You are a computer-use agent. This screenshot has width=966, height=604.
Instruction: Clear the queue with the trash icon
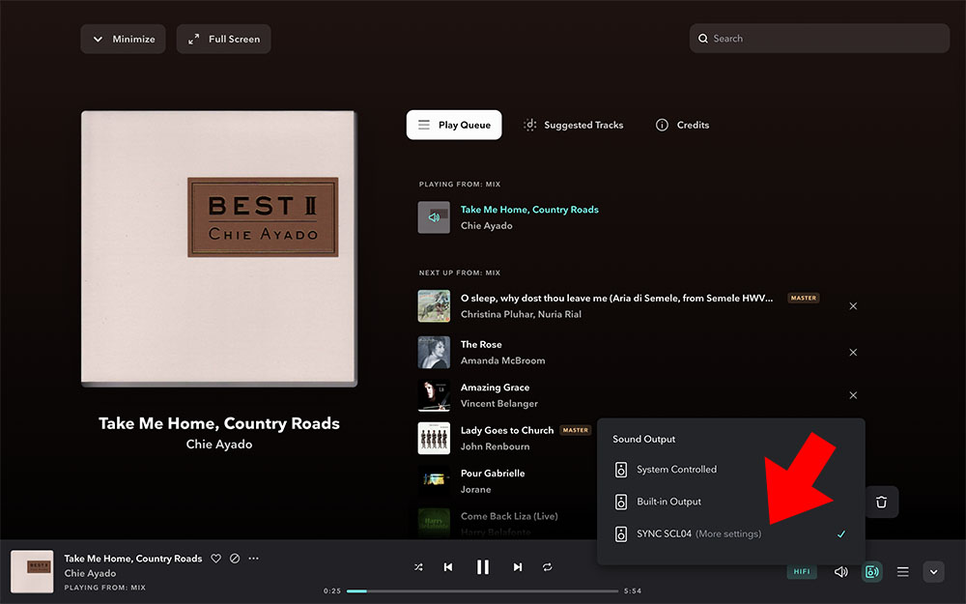tap(881, 503)
